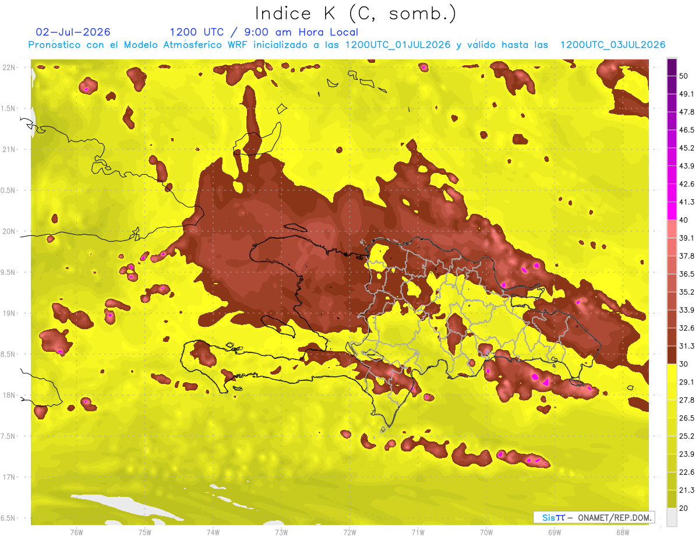Click colorbar value "39.1"
699x540 pixels.
click(686, 238)
